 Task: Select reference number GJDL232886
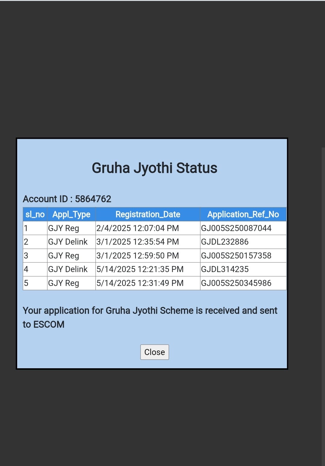(x=225, y=242)
